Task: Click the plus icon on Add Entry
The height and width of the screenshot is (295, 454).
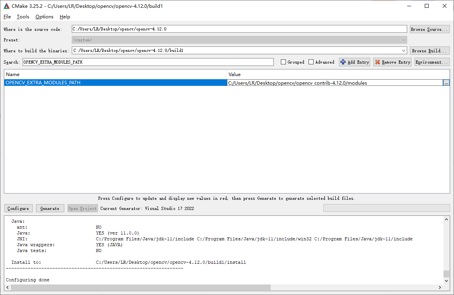Action: point(343,62)
